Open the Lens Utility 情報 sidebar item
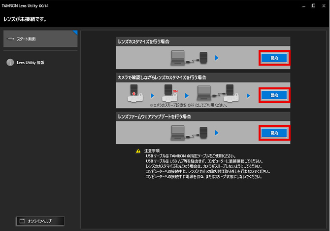Screen dimensions: 330x231 pyautogui.click(x=31, y=63)
